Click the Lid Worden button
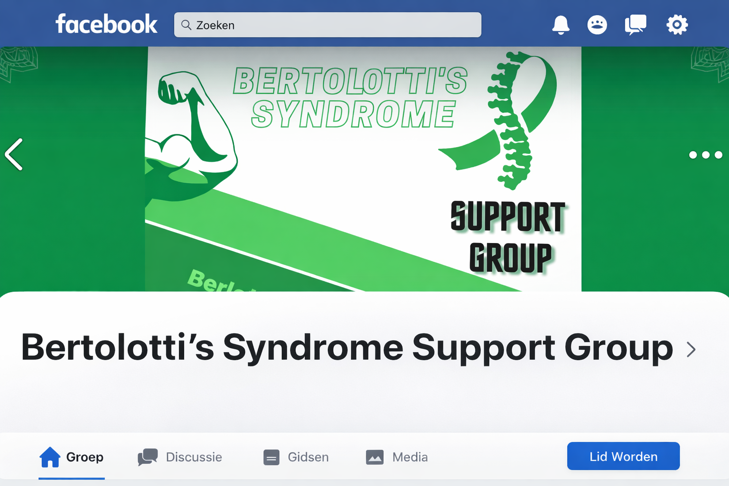Image resolution: width=729 pixels, height=486 pixels. pyautogui.click(x=623, y=456)
